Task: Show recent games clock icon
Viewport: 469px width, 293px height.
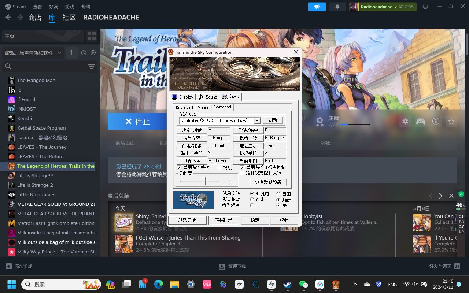Action: [x=84, y=53]
